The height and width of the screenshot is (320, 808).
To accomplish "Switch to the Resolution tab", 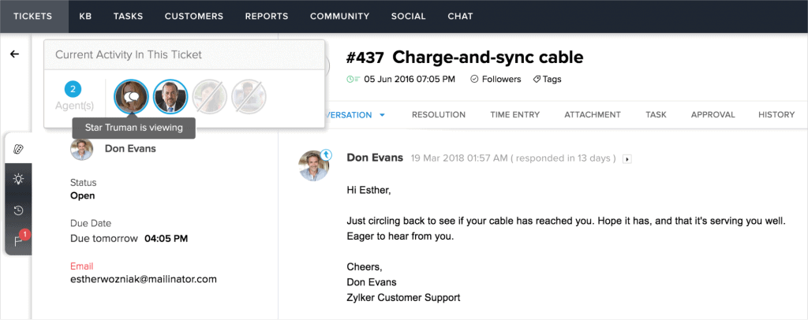I will pyautogui.click(x=439, y=115).
